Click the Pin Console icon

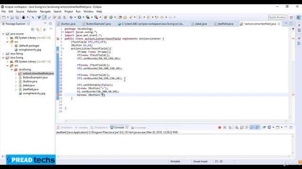coord(264,127)
